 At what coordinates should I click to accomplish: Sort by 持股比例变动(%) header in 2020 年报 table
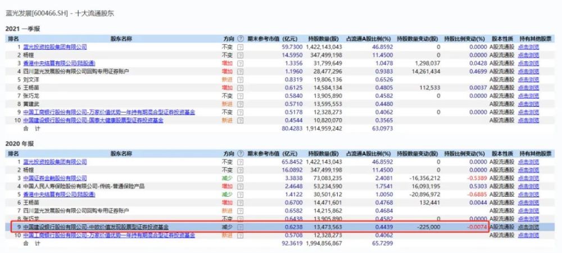point(464,153)
